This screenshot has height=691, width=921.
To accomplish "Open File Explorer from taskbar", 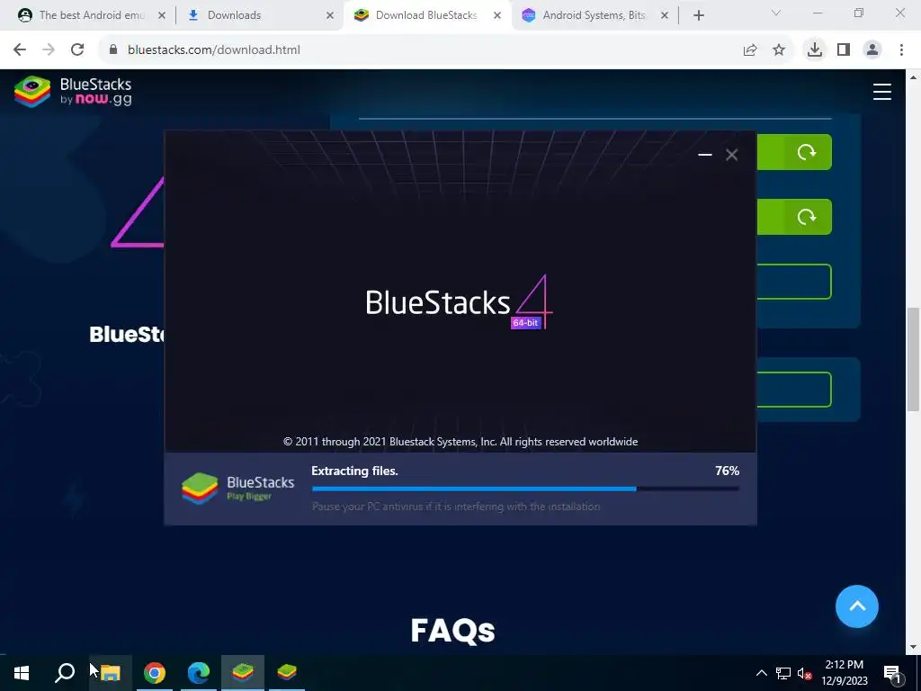I will 110,673.
